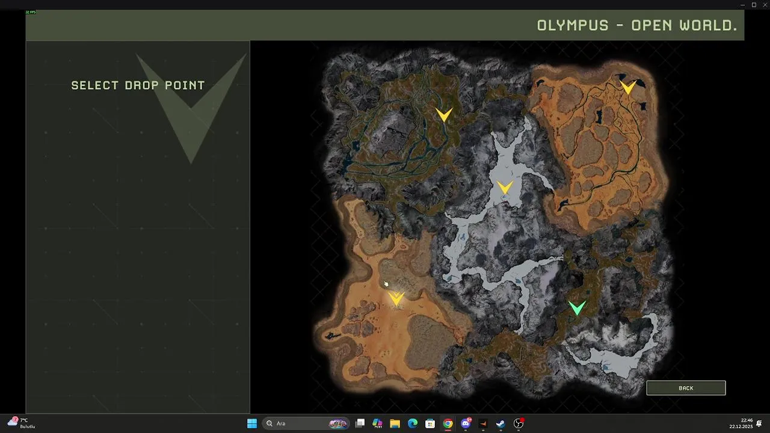This screenshot has width=770, height=433.
Task: Select the yellow drop marker on central snow valley
Action: pyautogui.click(x=505, y=188)
